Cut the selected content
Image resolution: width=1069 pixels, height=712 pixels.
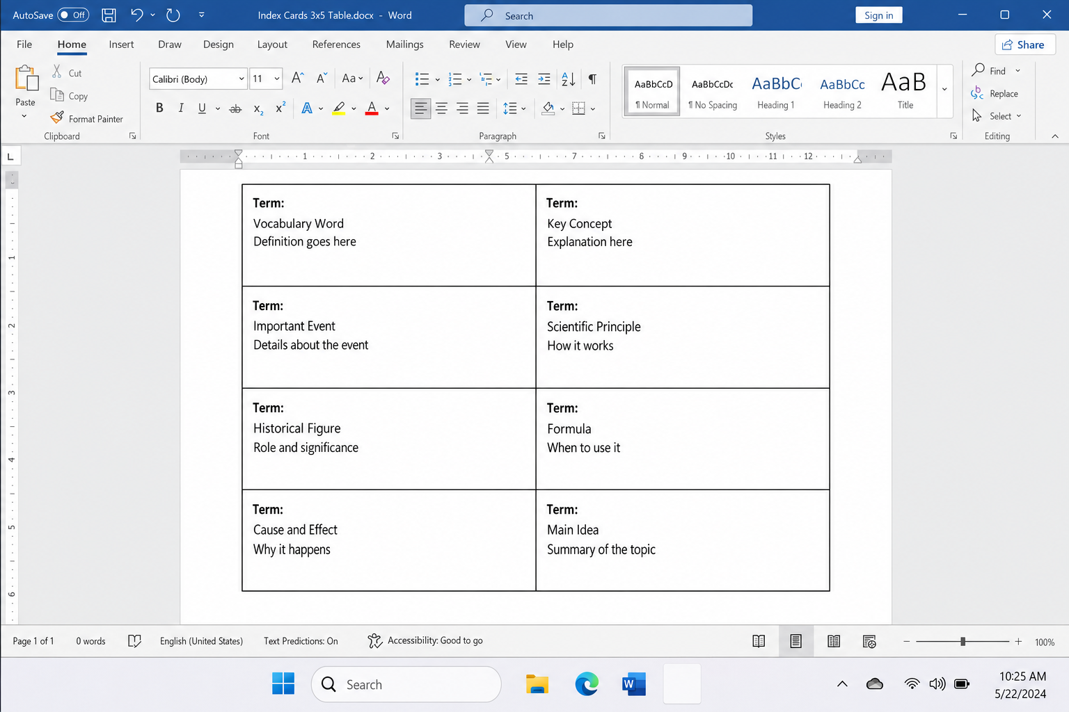pyautogui.click(x=67, y=72)
